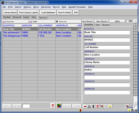Image resolution: width=139 pixels, height=113 pixels.
Task: Open the Advanced menu
Action: coord(46,7)
